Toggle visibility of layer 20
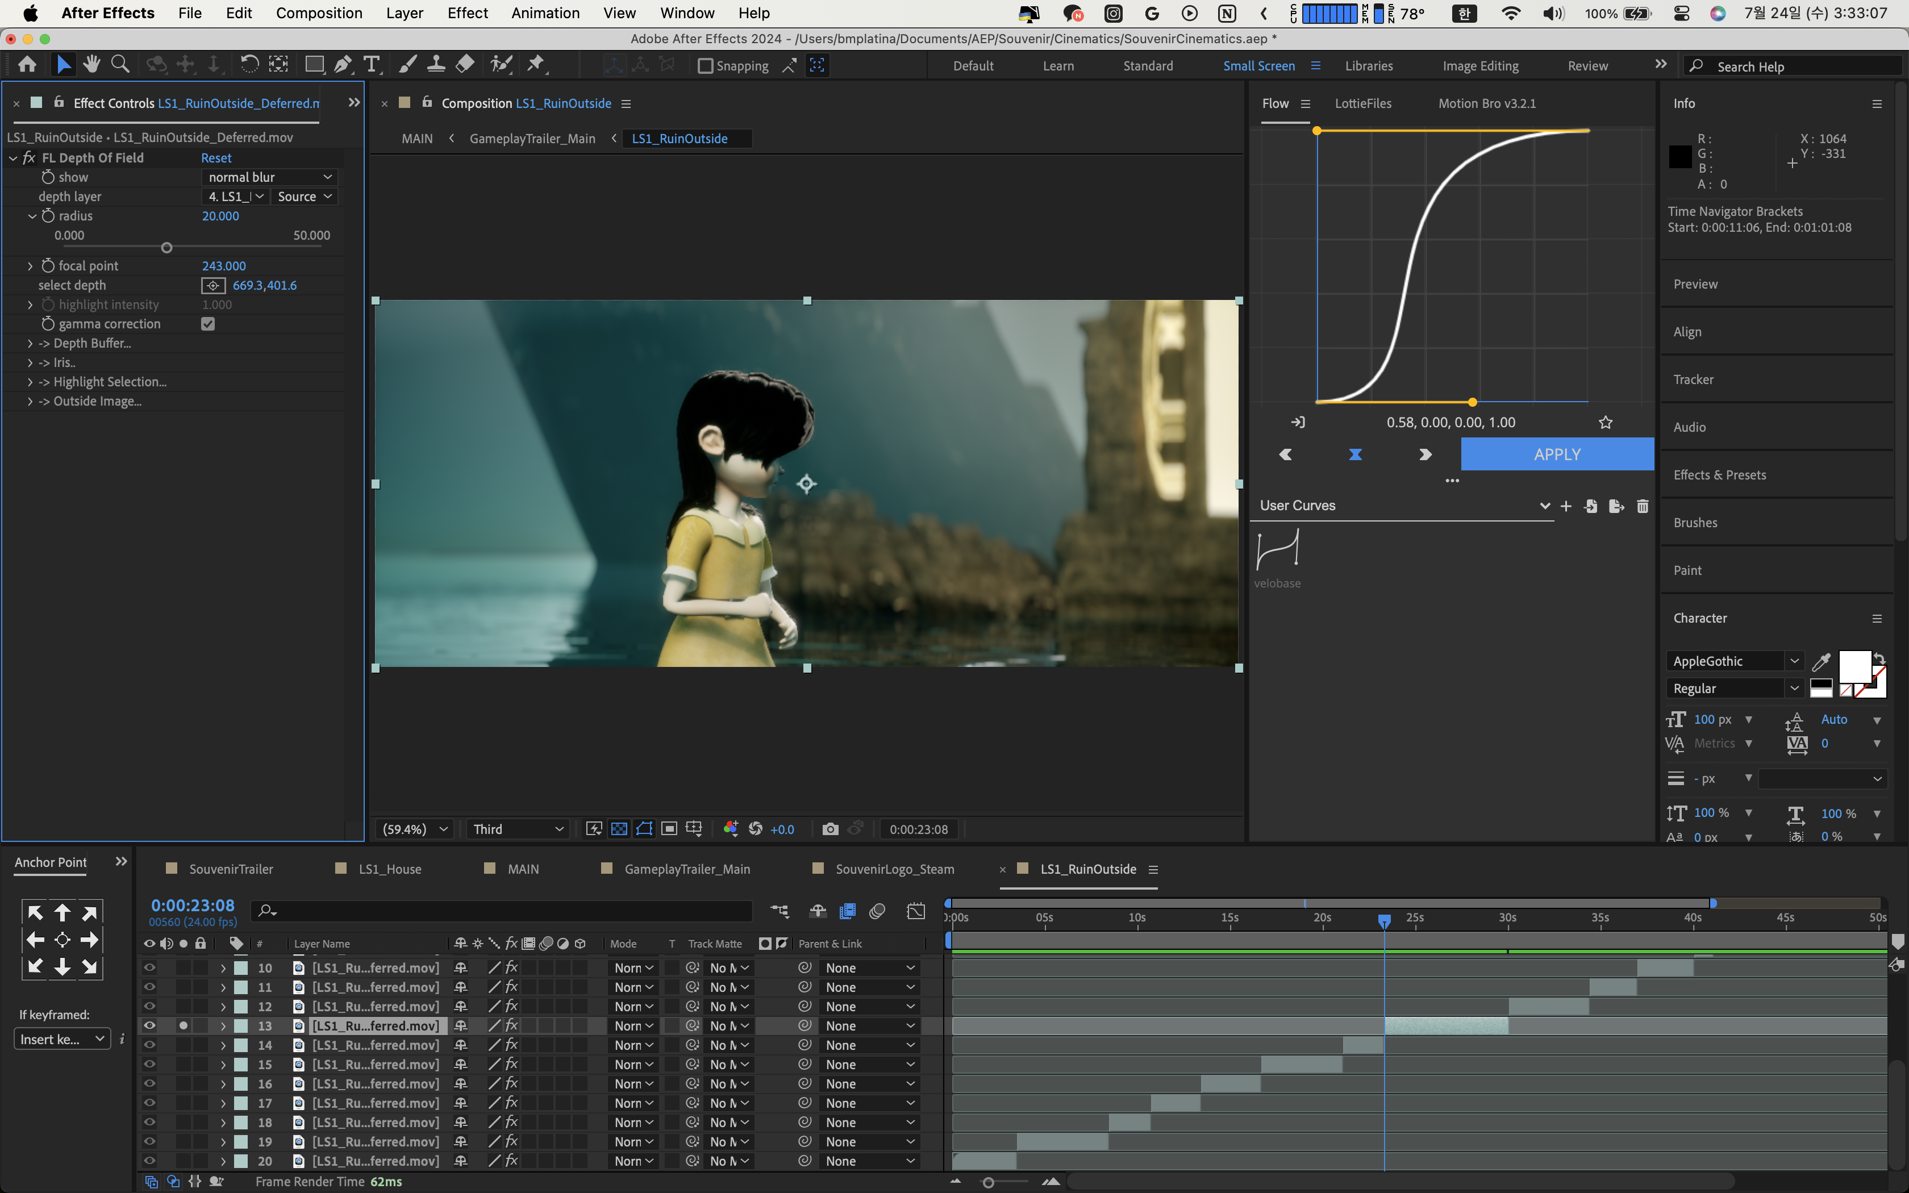 tap(149, 1161)
